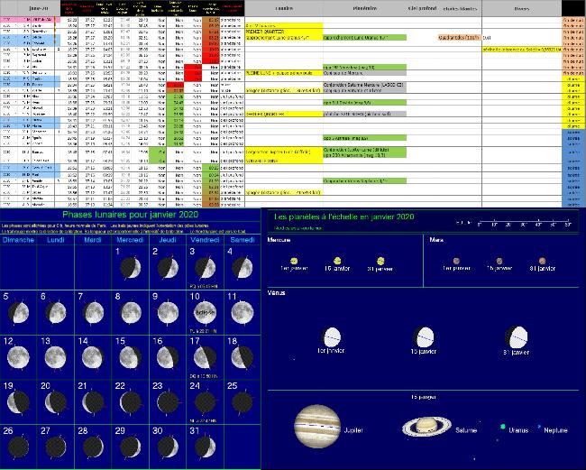Select the January 9 moon image
Viewport: 586px width, 470px height.
(x=168, y=313)
